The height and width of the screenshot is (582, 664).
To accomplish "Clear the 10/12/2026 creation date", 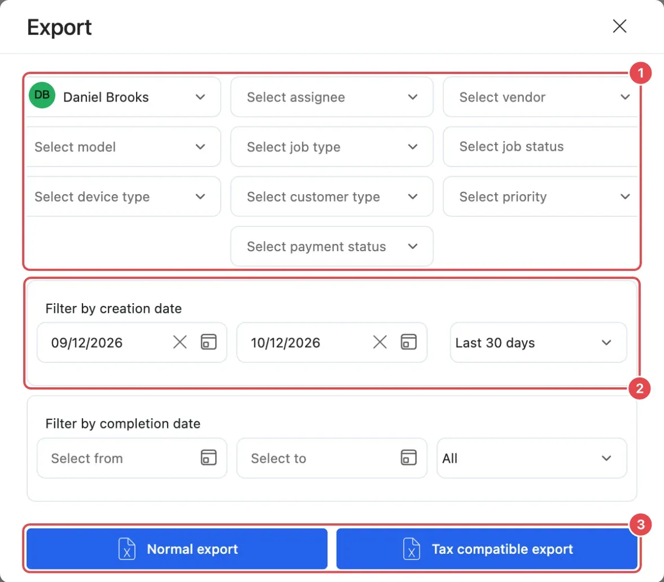I will 380,342.
